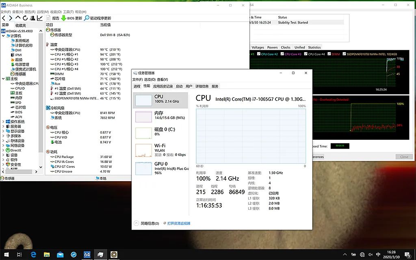Image resolution: width=416 pixels, height=260 pixels.
Task: Select GPU 0 in Task Manager
Action: [x=160, y=168]
